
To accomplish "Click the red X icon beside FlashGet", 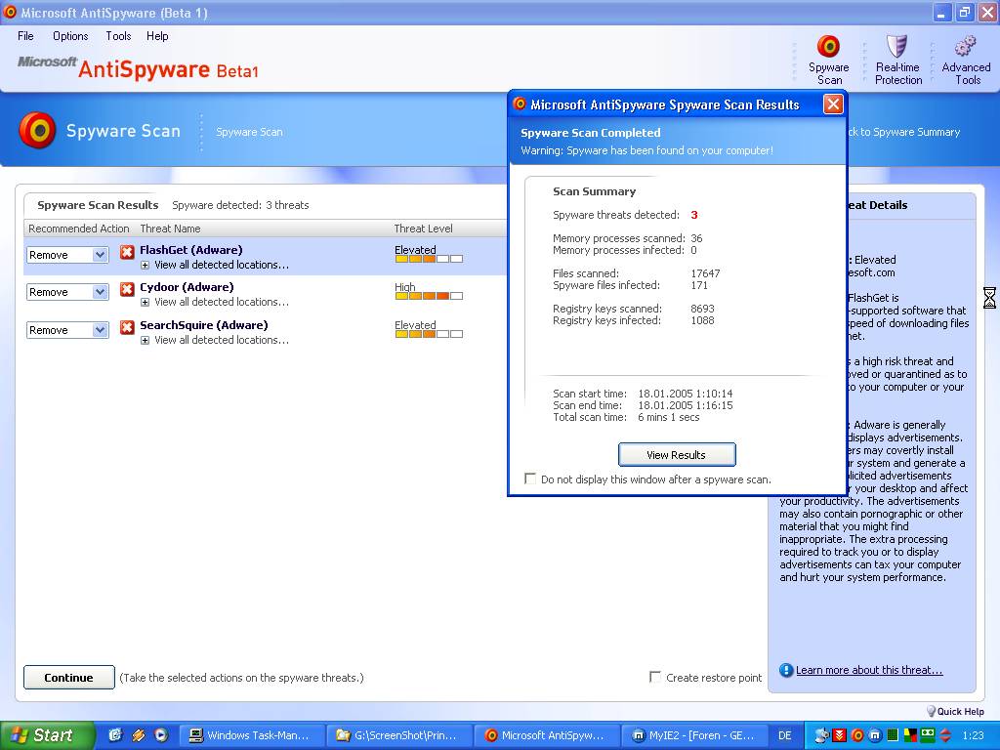I will pyautogui.click(x=127, y=252).
